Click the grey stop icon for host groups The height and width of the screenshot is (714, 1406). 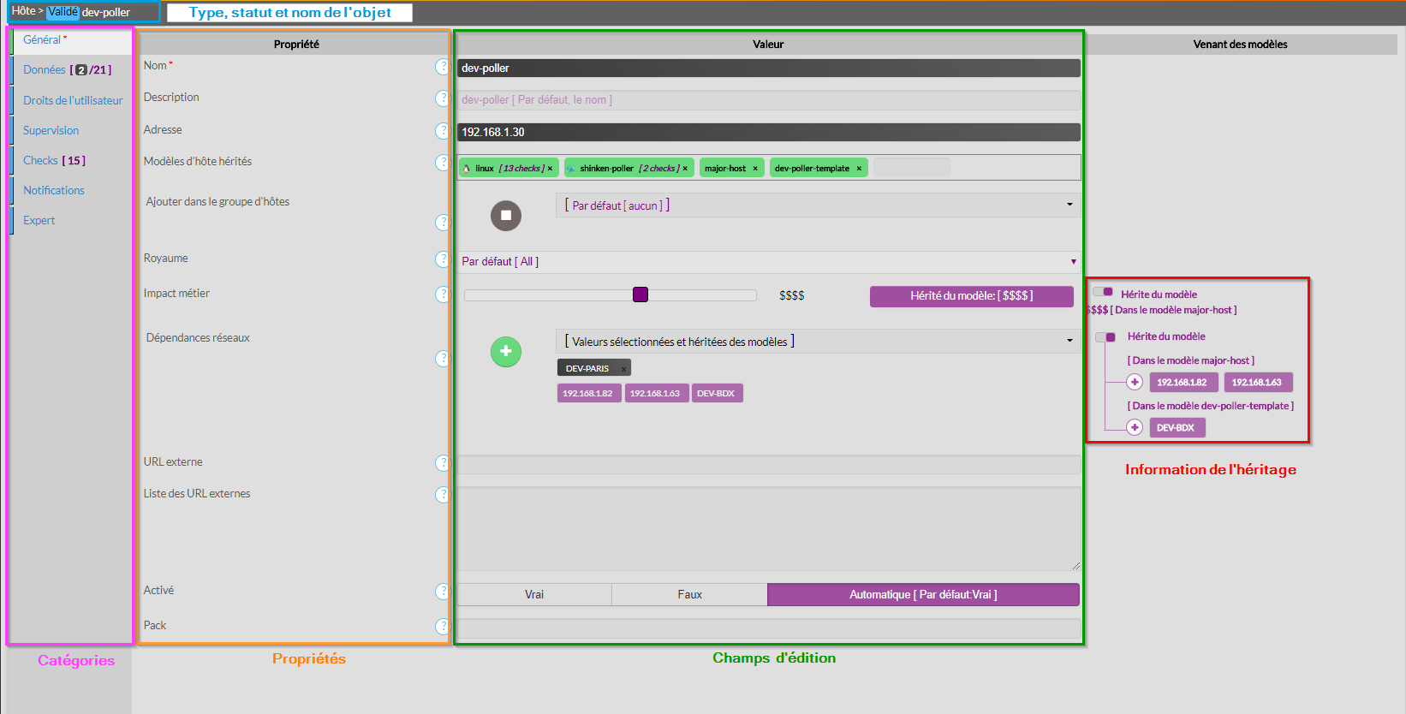(x=506, y=216)
